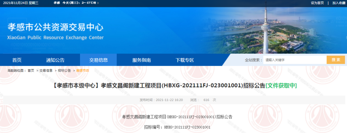This screenshot has height=133, width=347.
Task: Open the 通知公告 navigation tab
Action: (x=55, y=60)
